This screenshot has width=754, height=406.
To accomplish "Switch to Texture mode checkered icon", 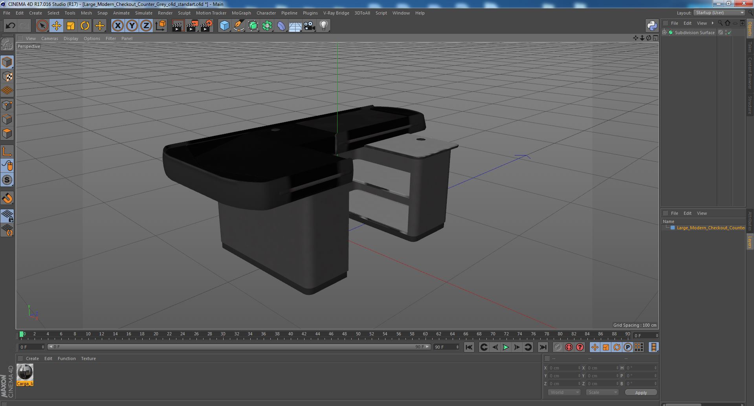I will (x=7, y=76).
